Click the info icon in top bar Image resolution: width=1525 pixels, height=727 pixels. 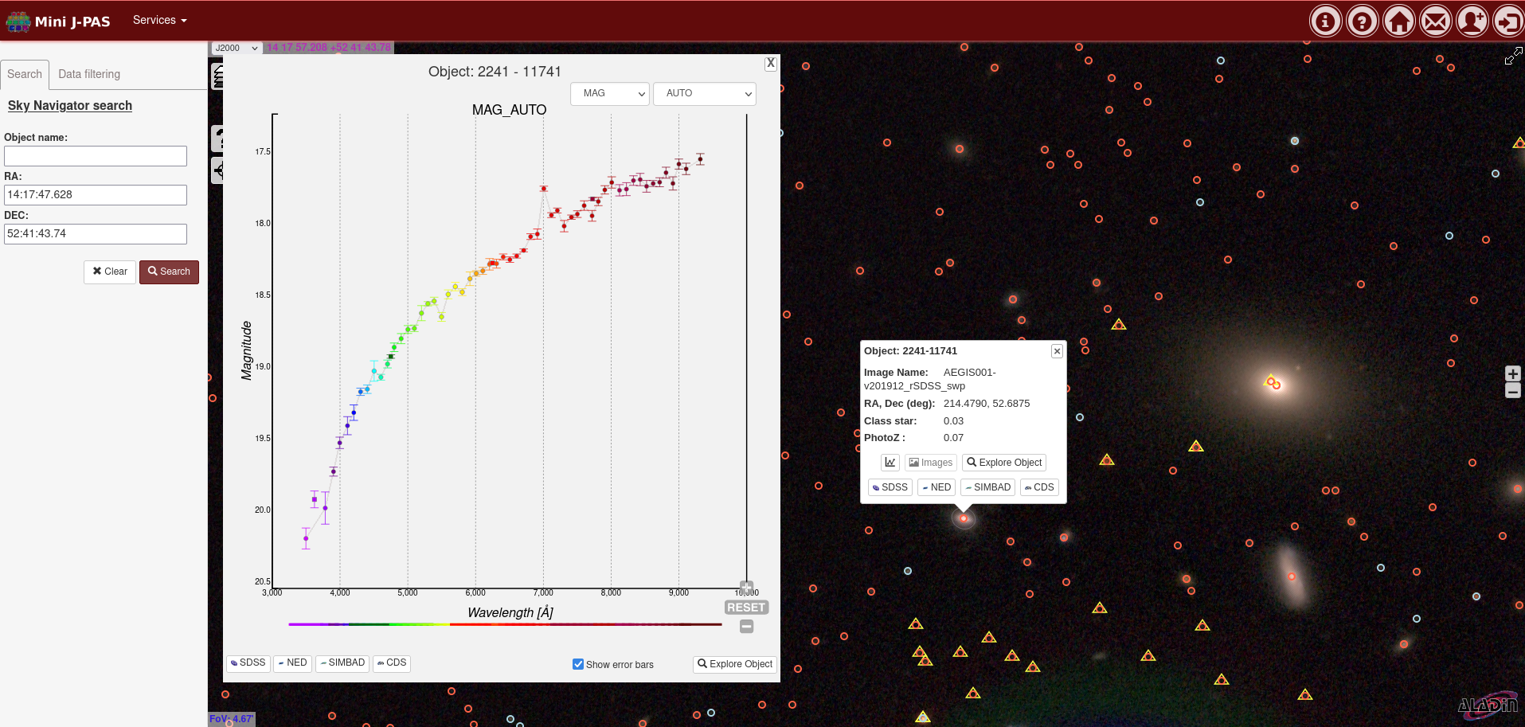(x=1325, y=21)
